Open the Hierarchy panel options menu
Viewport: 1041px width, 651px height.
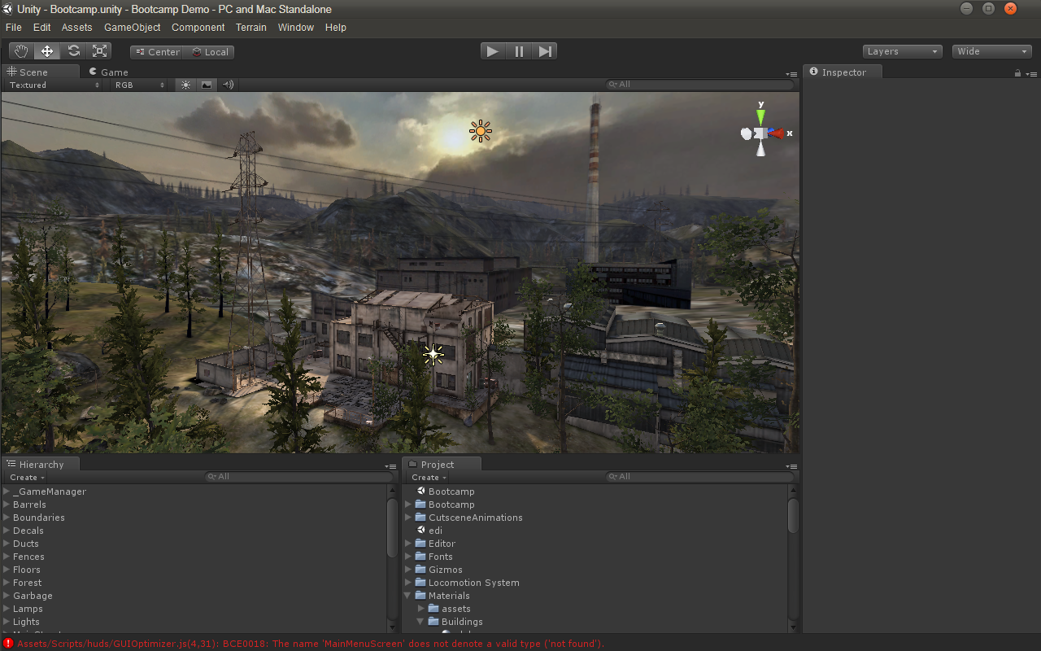pos(390,466)
